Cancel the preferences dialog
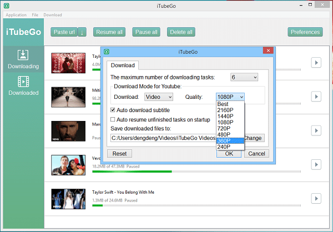 tap(256, 154)
